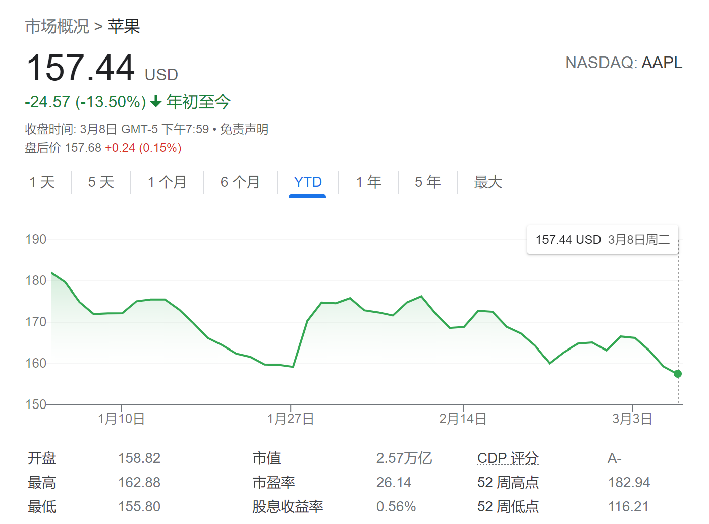Viewport: 709px width, 524px height.
Task: Click the 市值 label
Action: pos(266,458)
